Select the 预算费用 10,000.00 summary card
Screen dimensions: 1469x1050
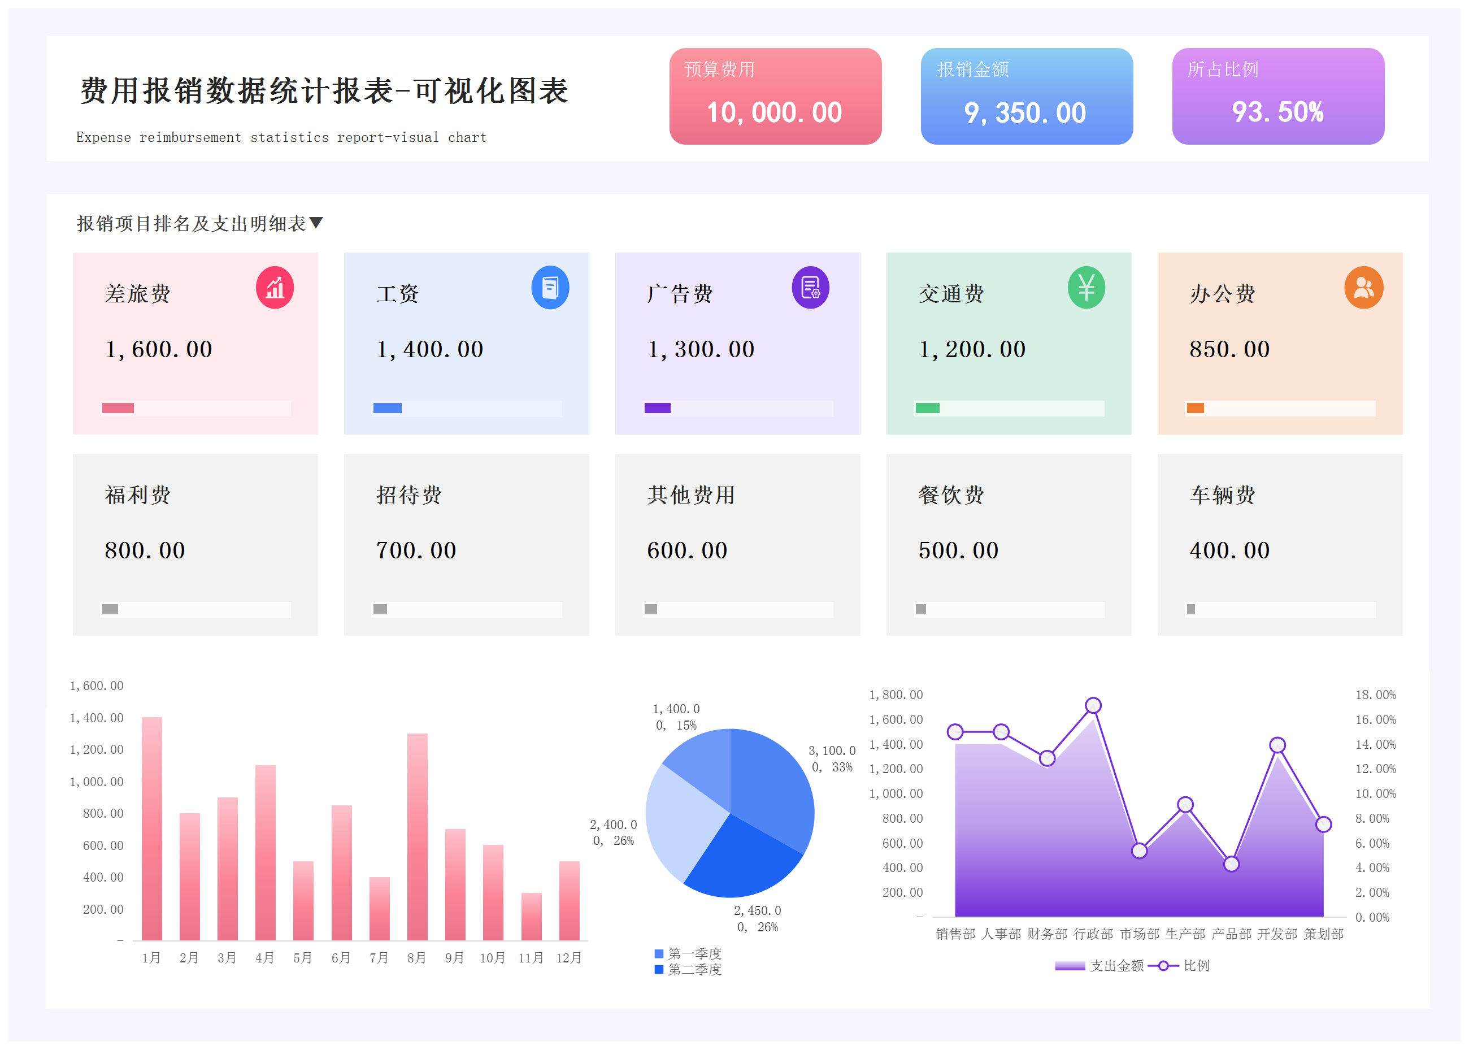(x=775, y=96)
